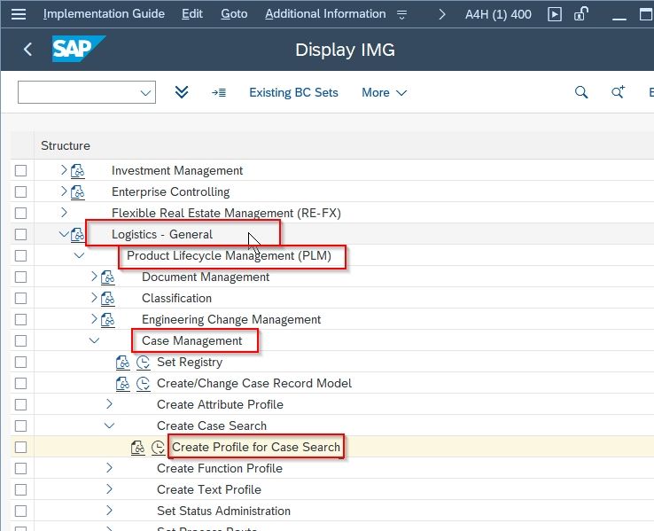Image resolution: width=654 pixels, height=531 pixels.
Task: Execute Create Profile for Case Search activity icon
Action: pyautogui.click(x=158, y=447)
